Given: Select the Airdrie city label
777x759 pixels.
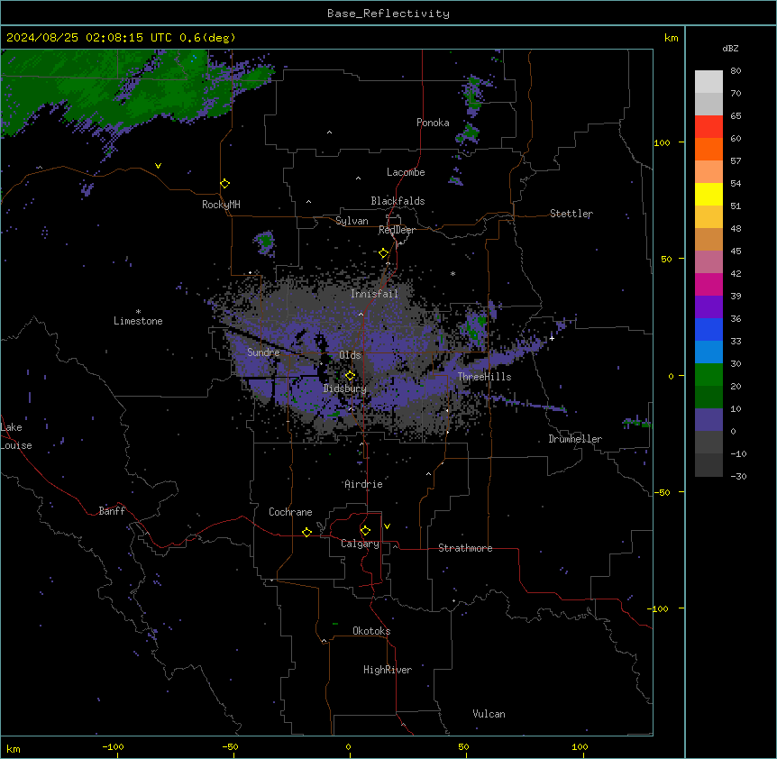Looking at the screenshot, I should coord(364,484).
